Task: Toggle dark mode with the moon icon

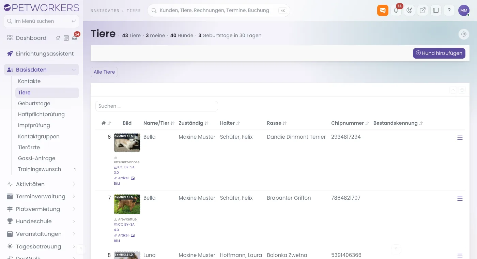Action: (x=409, y=10)
